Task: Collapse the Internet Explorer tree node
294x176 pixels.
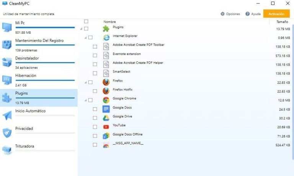Action: click(85, 38)
